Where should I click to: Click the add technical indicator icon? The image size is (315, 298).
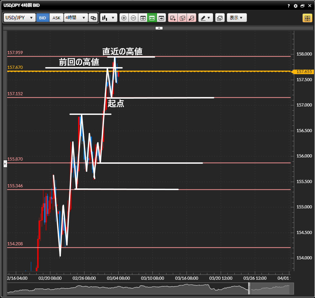click(173, 18)
